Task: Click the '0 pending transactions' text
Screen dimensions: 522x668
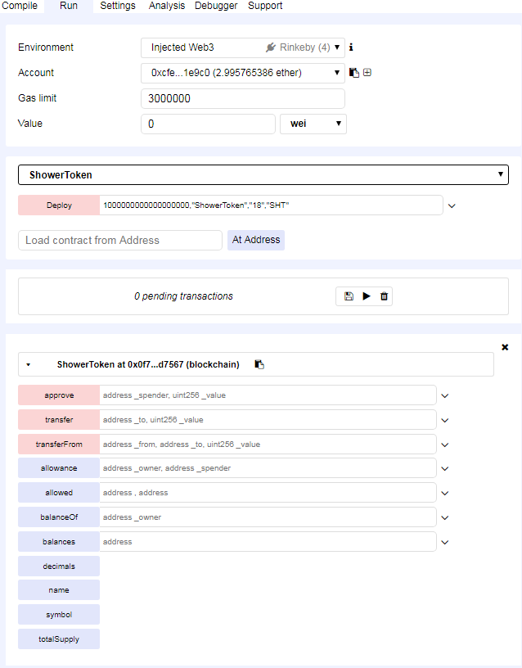Action: click(x=183, y=296)
